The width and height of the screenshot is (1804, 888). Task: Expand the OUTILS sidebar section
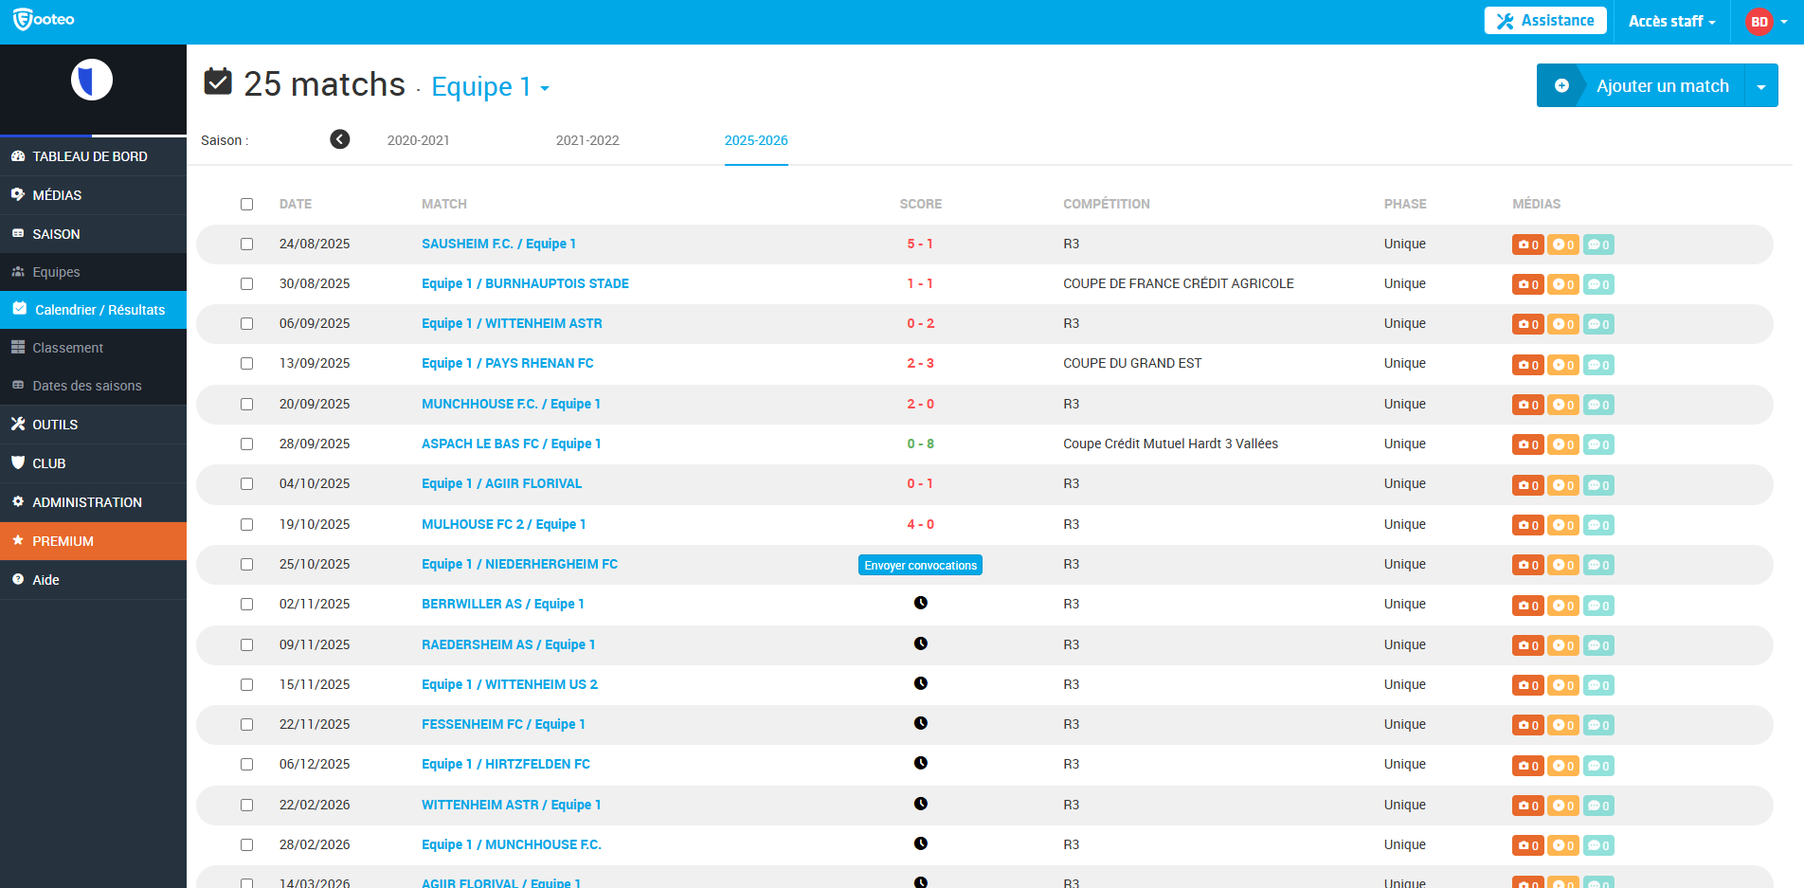pos(93,424)
